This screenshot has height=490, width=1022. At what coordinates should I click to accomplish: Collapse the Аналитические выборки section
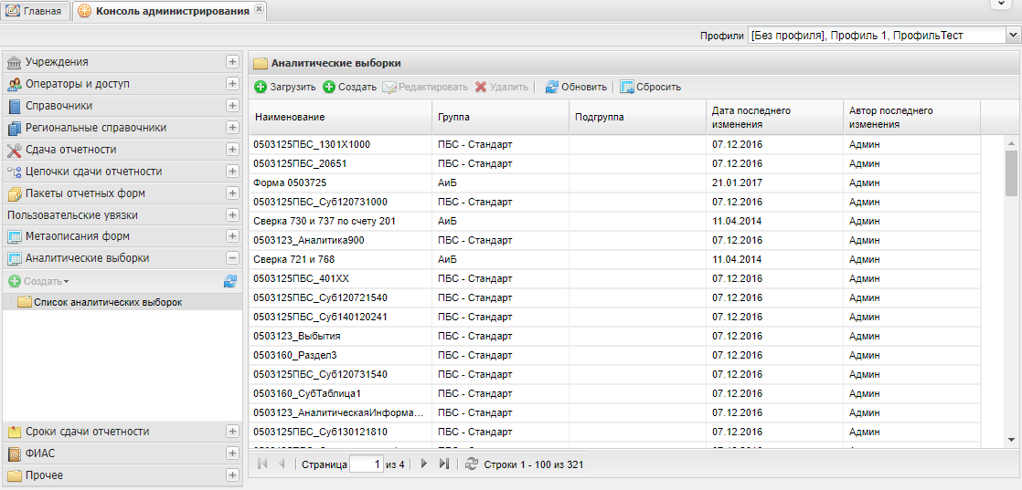[x=232, y=258]
